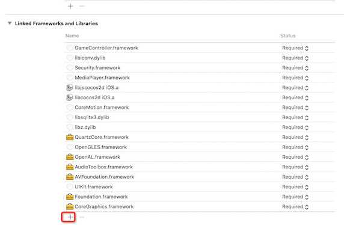344x225 pixels.
Task: Open the status dropdown for Security.framework
Action: click(x=295, y=68)
